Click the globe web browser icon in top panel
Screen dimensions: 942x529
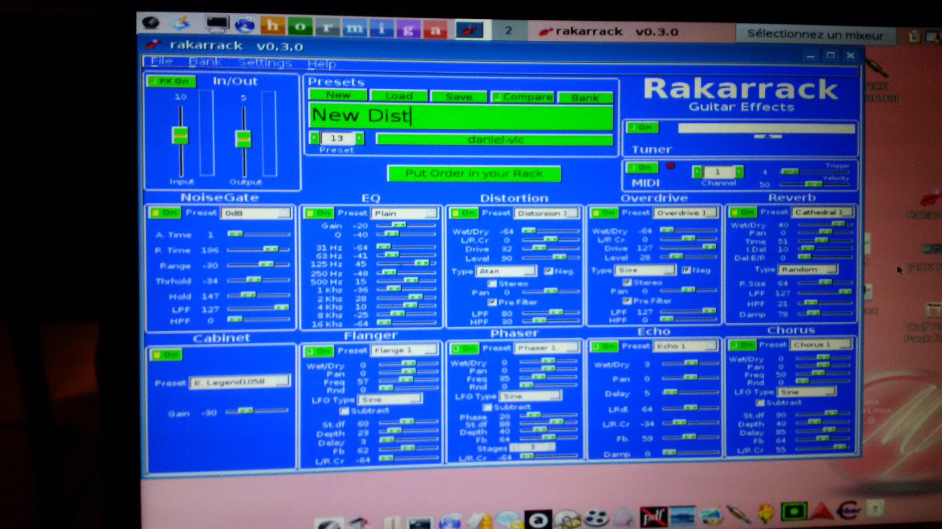click(x=244, y=25)
